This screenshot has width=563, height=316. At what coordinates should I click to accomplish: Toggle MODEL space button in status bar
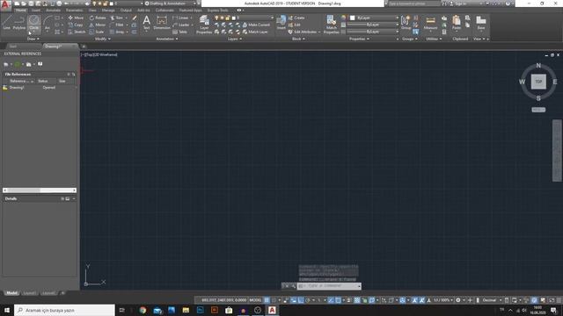click(x=255, y=300)
